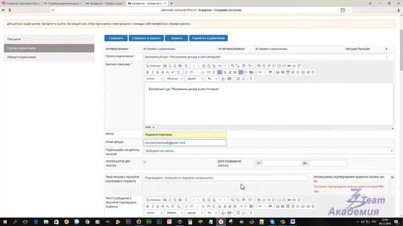Click confirmation email subject field
Image resolution: width=403 pixels, height=226 pixels.
(225, 178)
